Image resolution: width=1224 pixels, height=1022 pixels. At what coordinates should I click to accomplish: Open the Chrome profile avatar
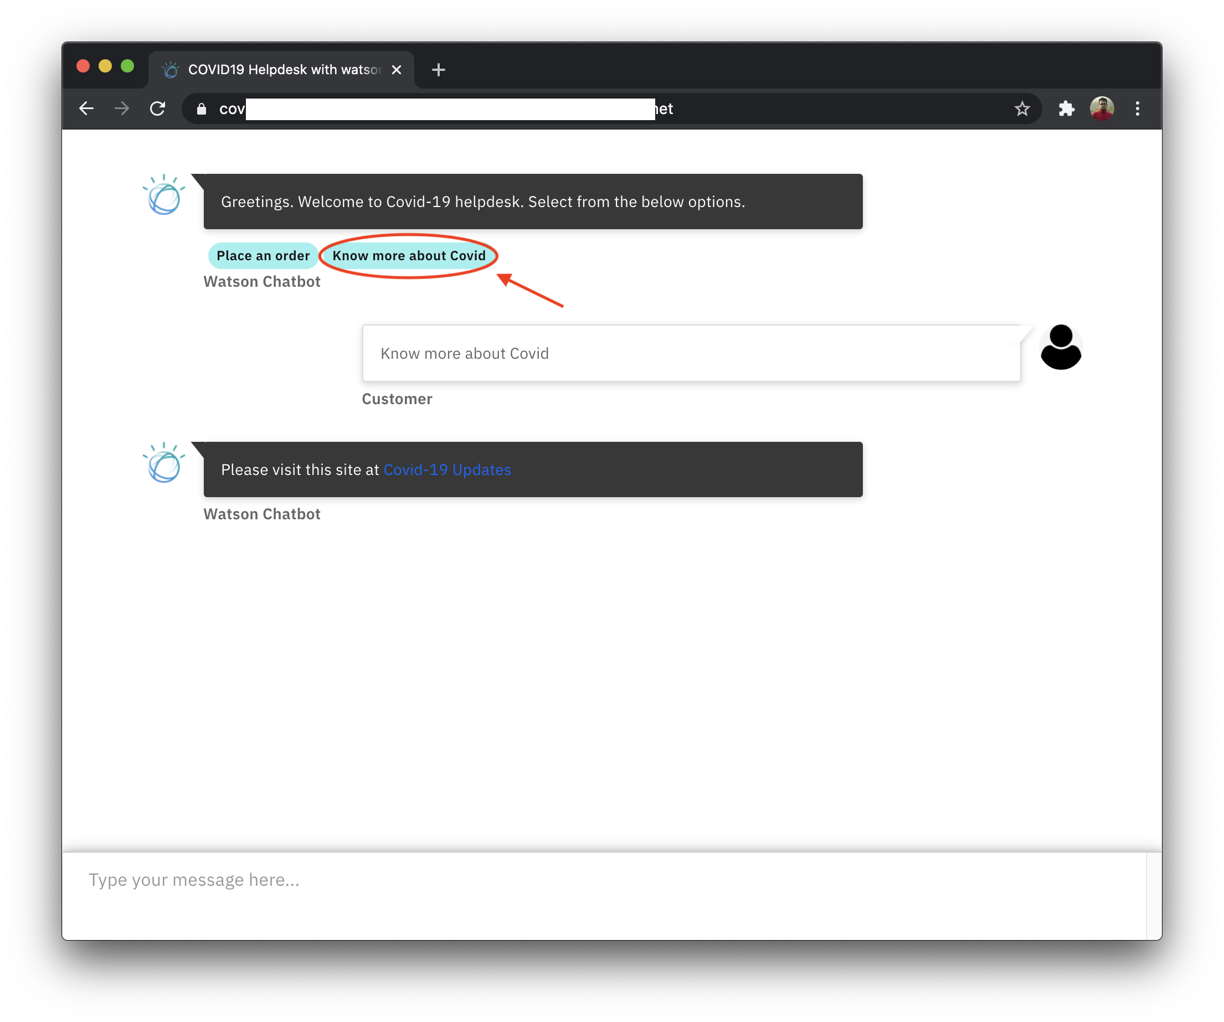click(1102, 109)
